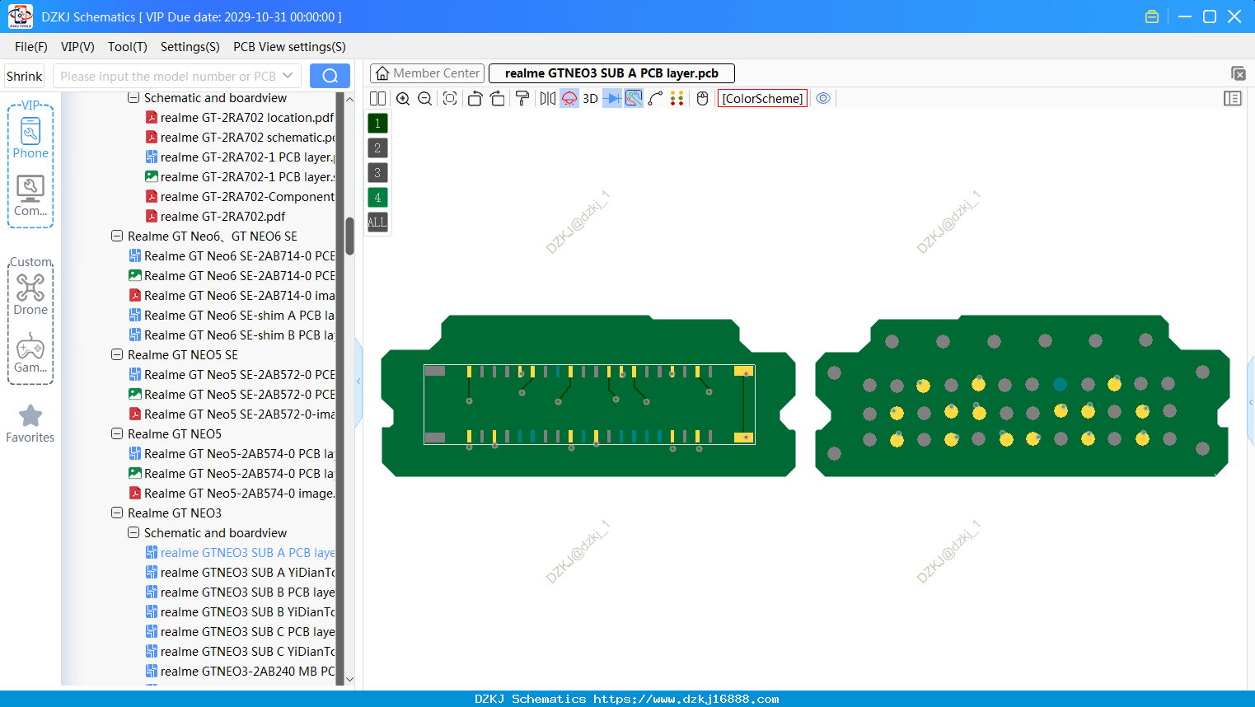
Task: Open the right side panel icon
Action: click(1233, 99)
